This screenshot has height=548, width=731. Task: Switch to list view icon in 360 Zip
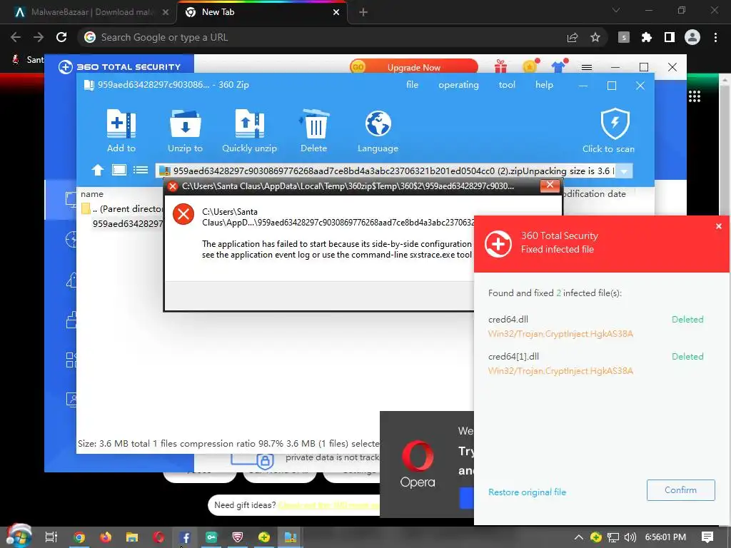coord(141,170)
